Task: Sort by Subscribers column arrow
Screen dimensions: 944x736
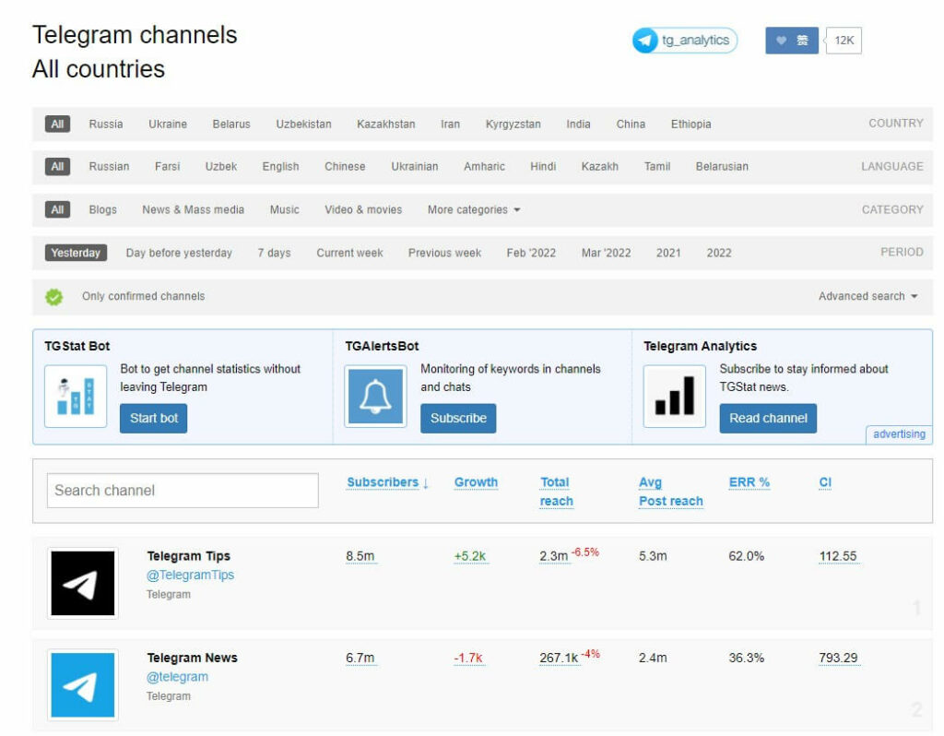Action: point(426,483)
